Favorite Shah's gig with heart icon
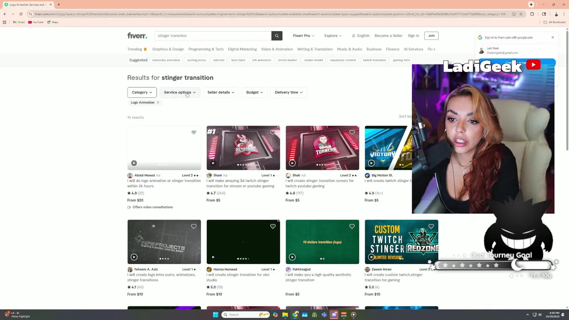This screenshot has width=569, height=320. [352, 132]
